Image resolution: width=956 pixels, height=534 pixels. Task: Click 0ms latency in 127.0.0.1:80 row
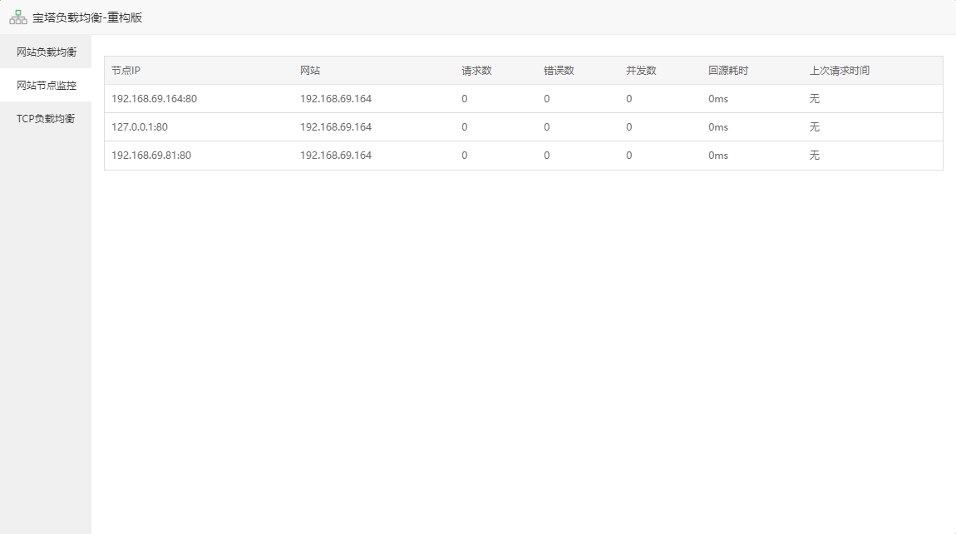pyautogui.click(x=717, y=127)
